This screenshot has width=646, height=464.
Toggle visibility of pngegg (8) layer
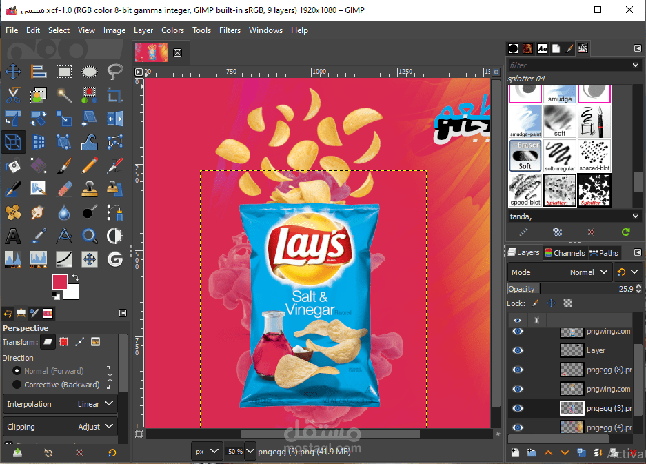point(518,370)
